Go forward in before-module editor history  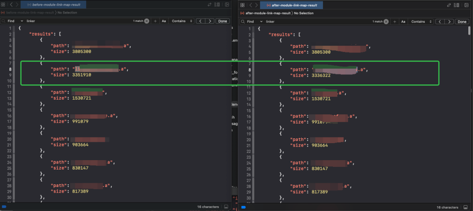(17, 5)
